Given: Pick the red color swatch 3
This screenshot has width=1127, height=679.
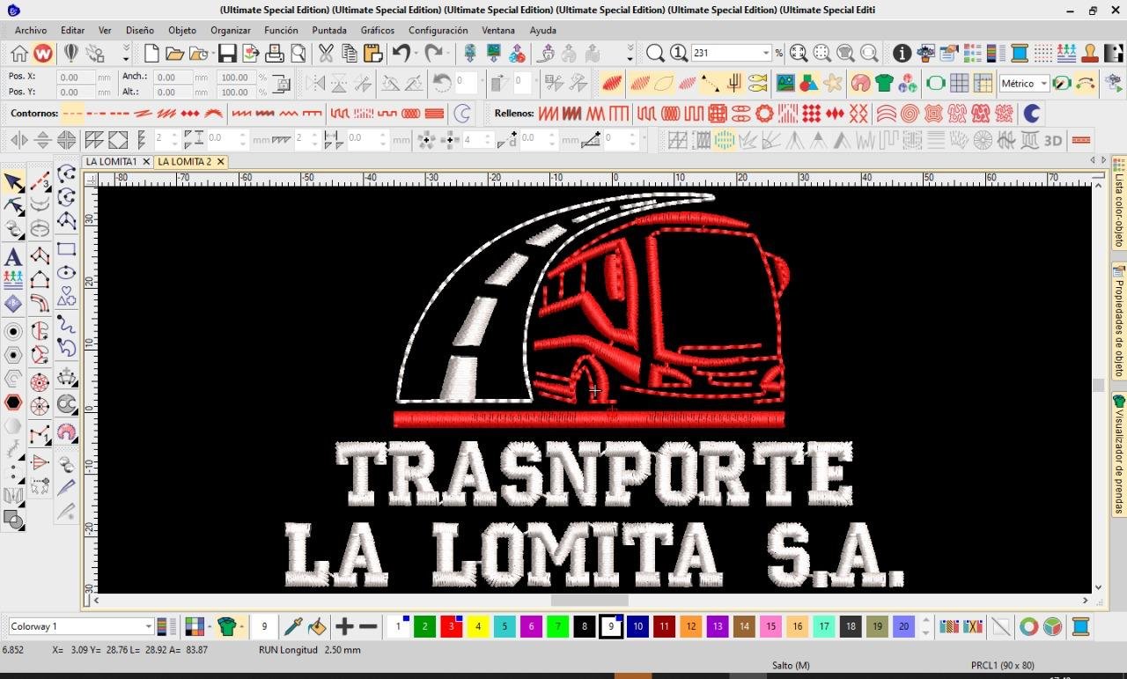Looking at the screenshot, I should point(451,626).
